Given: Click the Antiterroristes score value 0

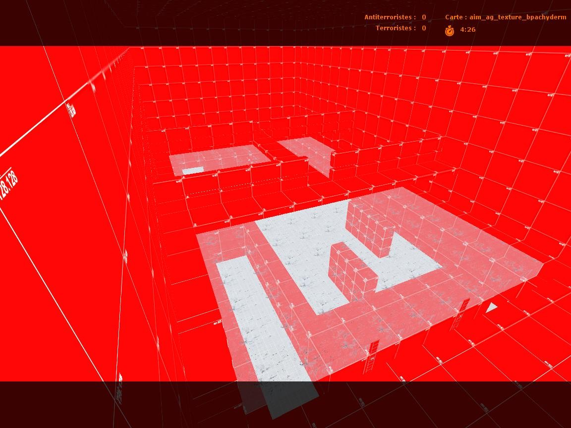Looking at the screenshot, I should [424, 17].
